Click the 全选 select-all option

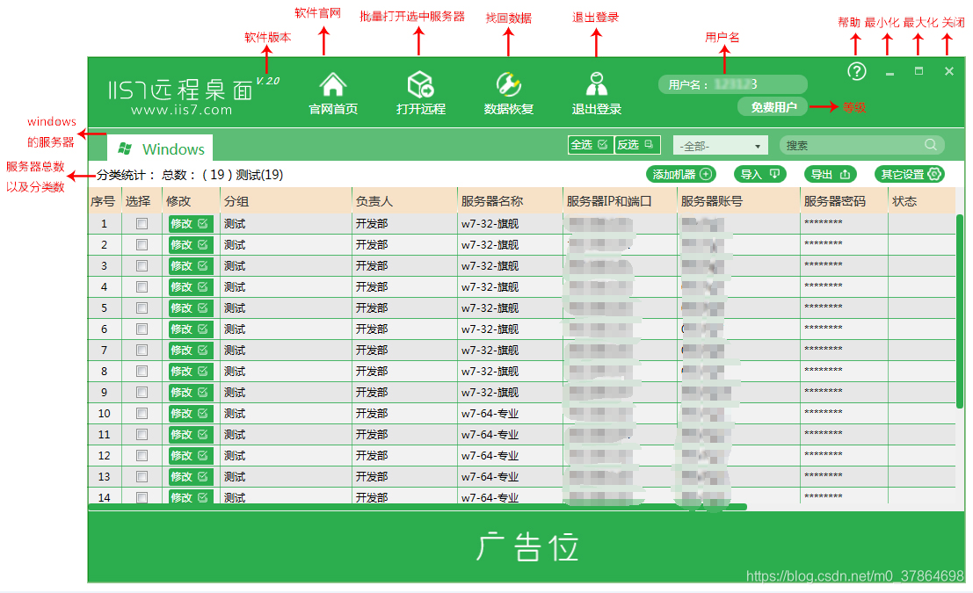(x=590, y=144)
